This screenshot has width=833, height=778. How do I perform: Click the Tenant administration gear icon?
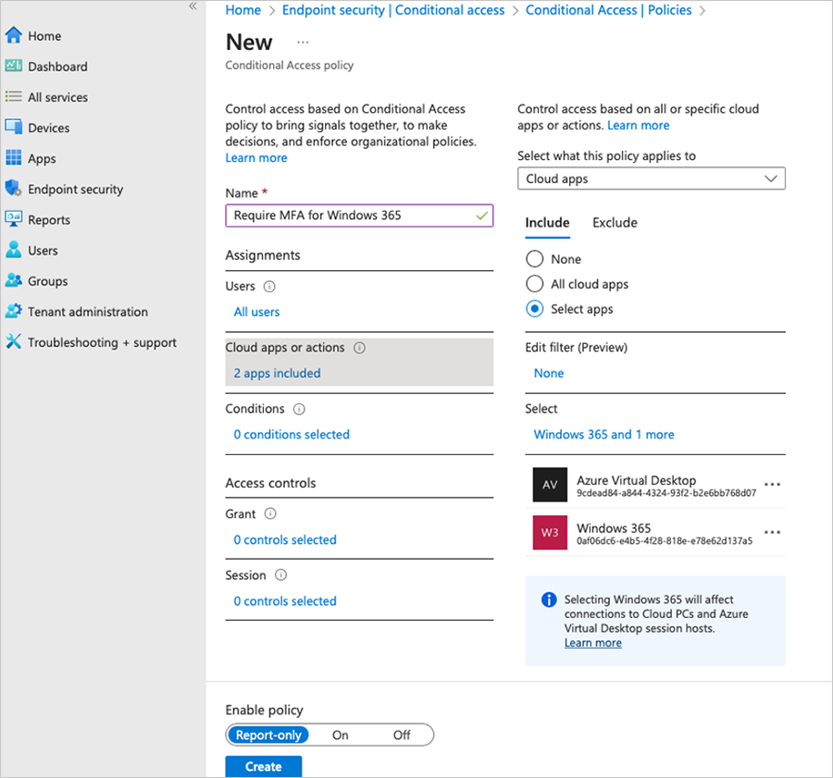(x=13, y=311)
